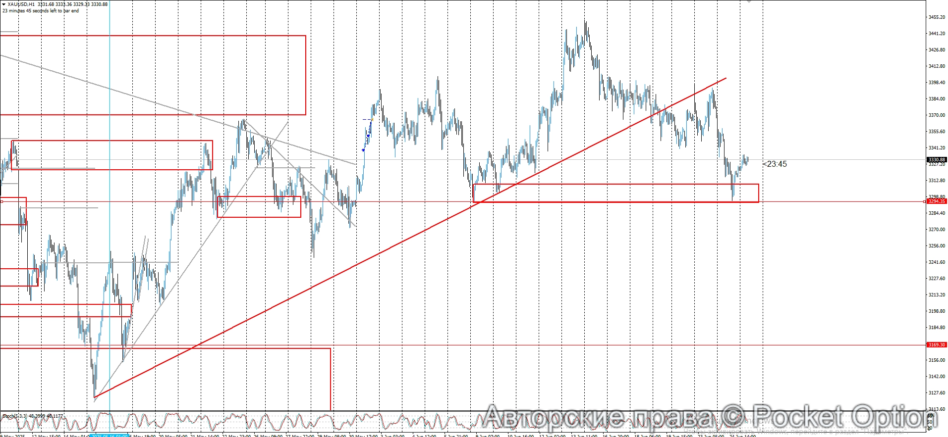This screenshot has width=948, height=437.
Task: Click the gray chart shift triangle at top
Action: (x=749, y=1)
